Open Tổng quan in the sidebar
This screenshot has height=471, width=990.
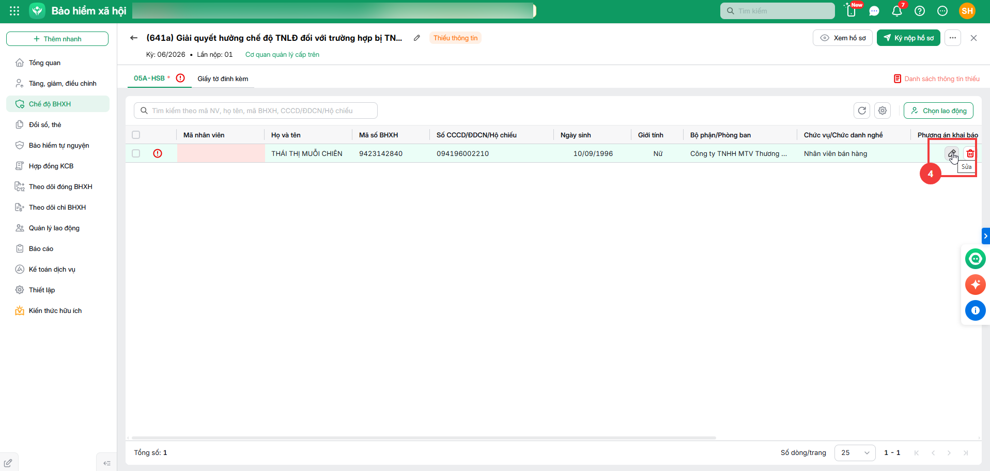pos(58,62)
